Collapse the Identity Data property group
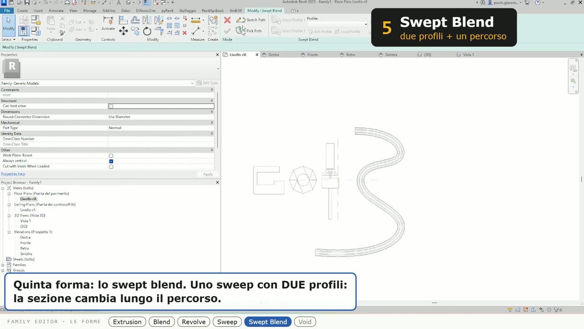The width and height of the screenshot is (584, 329). (x=212, y=133)
